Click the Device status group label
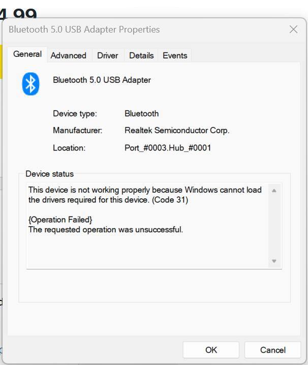Image resolution: width=308 pixels, height=365 pixels. (x=49, y=174)
